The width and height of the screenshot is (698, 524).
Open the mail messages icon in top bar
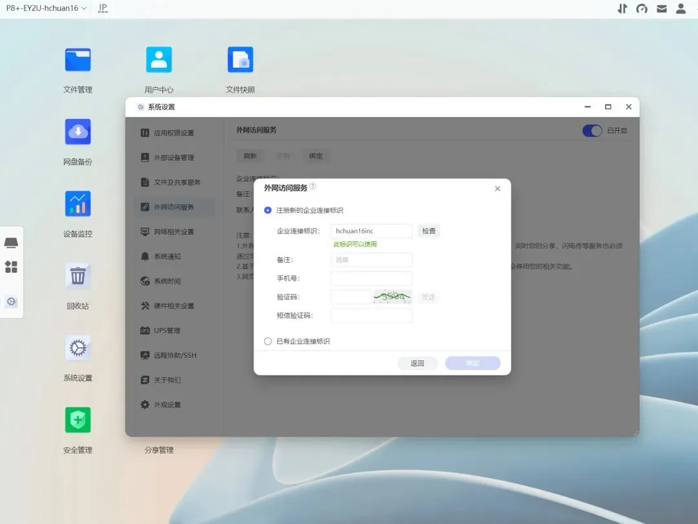point(662,8)
